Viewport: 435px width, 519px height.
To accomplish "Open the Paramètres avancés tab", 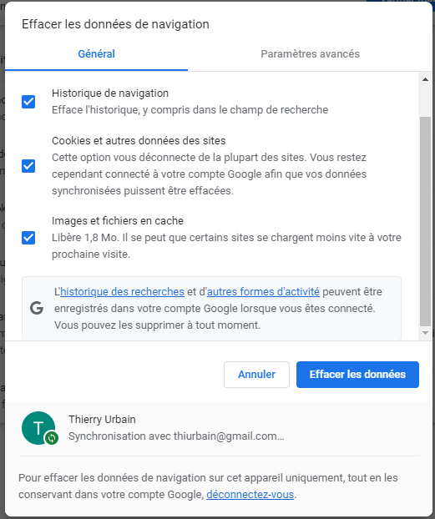I will [310, 54].
